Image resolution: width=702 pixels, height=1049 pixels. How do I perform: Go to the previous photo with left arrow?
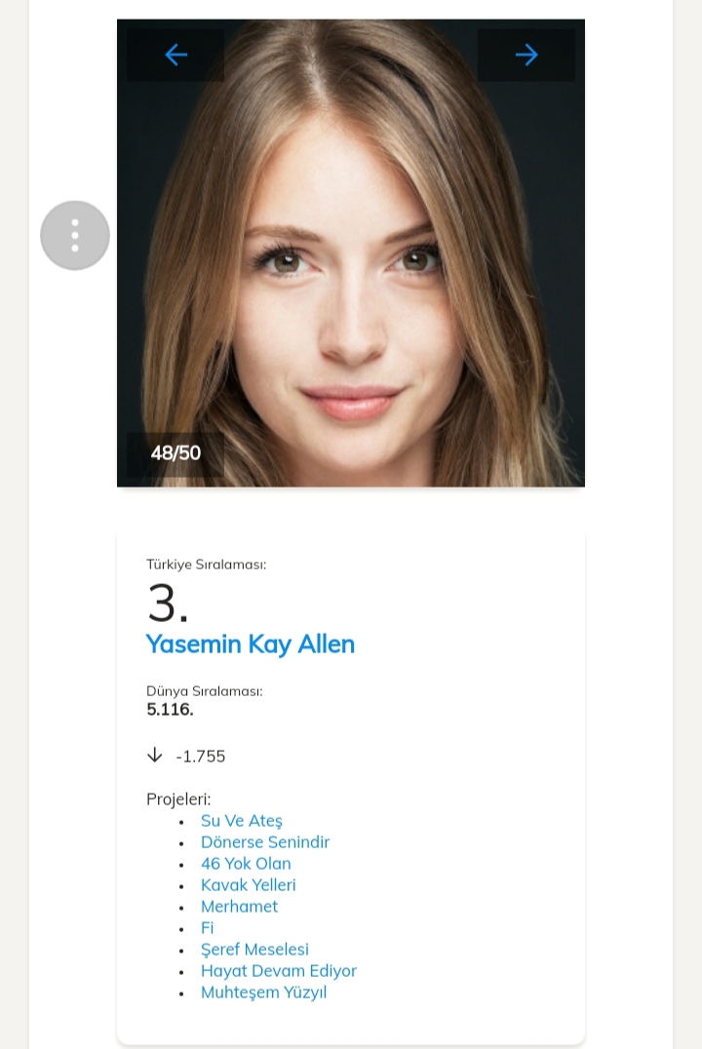tap(175, 55)
